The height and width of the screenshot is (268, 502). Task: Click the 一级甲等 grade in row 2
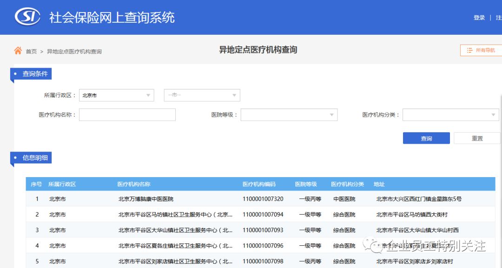point(310,215)
